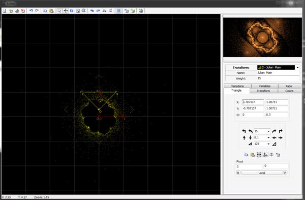
Task: Click the second Pivot coordinate field
Action: tap(276, 166)
